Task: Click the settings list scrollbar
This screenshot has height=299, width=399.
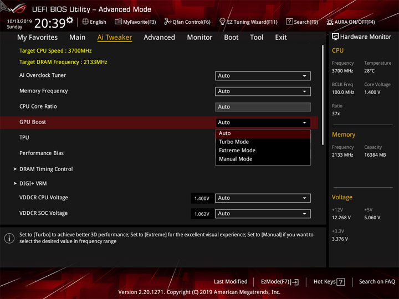Action: [x=323, y=95]
